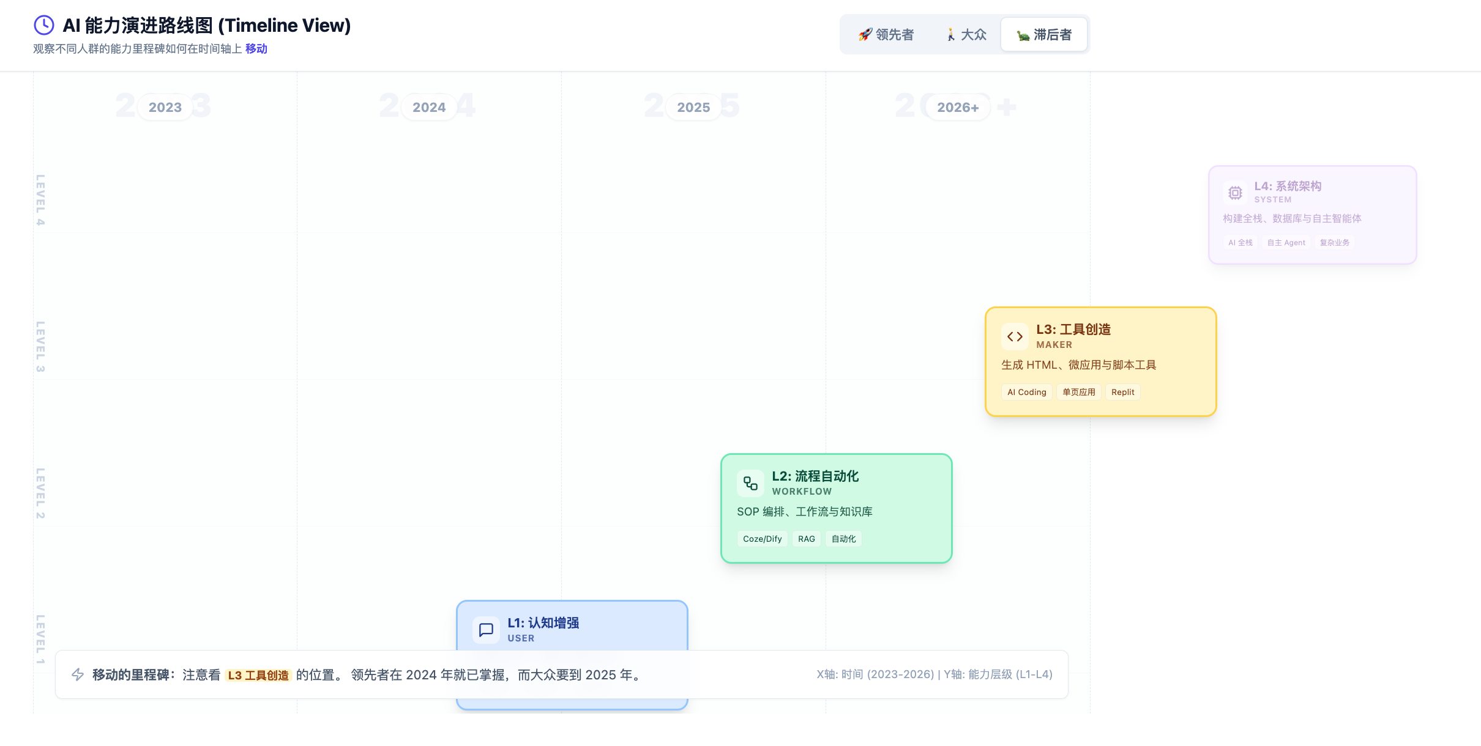Click the Coze/Dify tag
Viewport: 1481px width, 746px height.
click(x=763, y=539)
